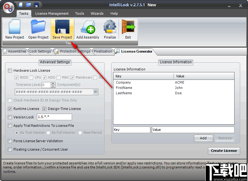Click the Key column header

(143, 76)
